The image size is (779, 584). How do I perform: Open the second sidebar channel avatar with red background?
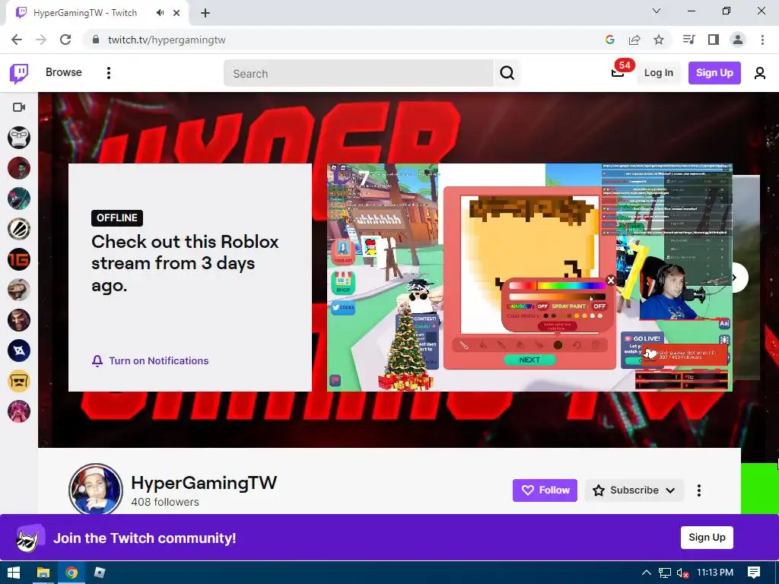click(x=19, y=168)
